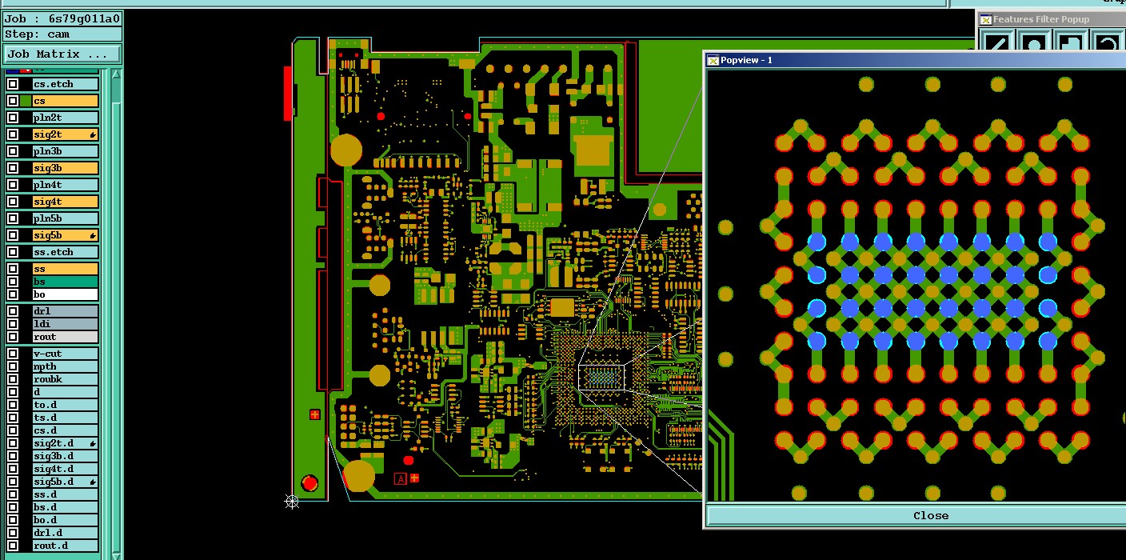Select the to.d layer name

[66, 405]
